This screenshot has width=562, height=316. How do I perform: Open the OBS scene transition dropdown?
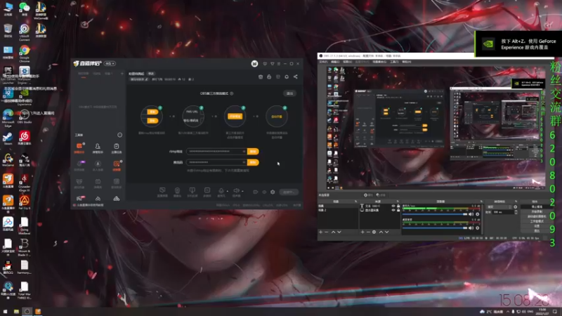coord(499,207)
